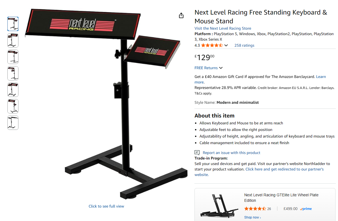
Task: Click to see full view link
Action: pos(106,206)
